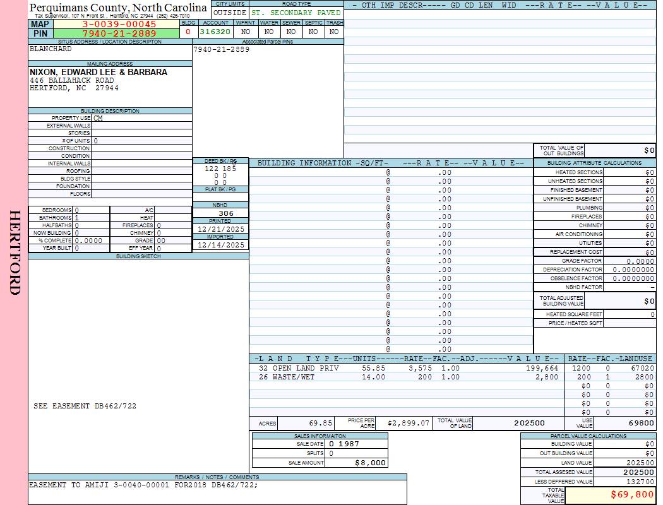
Task: Select the IMPORTED date 12/14/2025
Action: [x=220, y=245]
